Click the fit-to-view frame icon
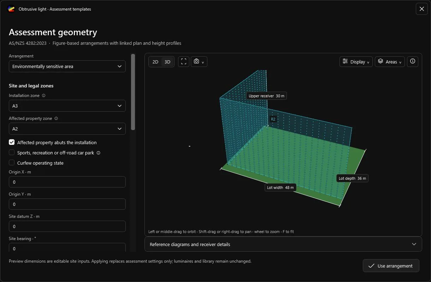 (184, 62)
